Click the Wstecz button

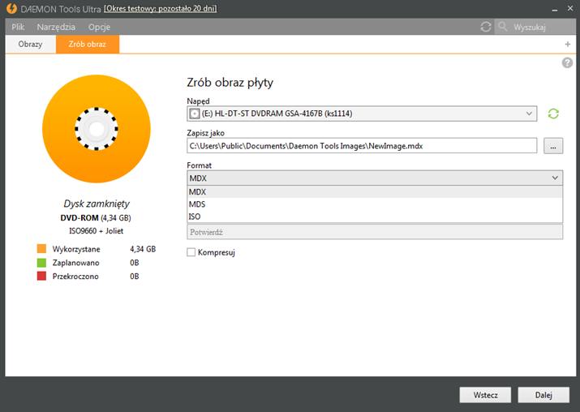pos(485,395)
